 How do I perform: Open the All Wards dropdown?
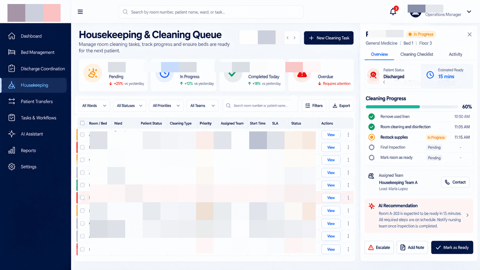coord(94,106)
